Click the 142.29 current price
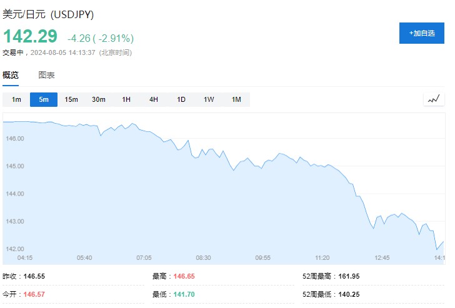The width and height of the screenshot is (455, 308). (x=30, y=36)
